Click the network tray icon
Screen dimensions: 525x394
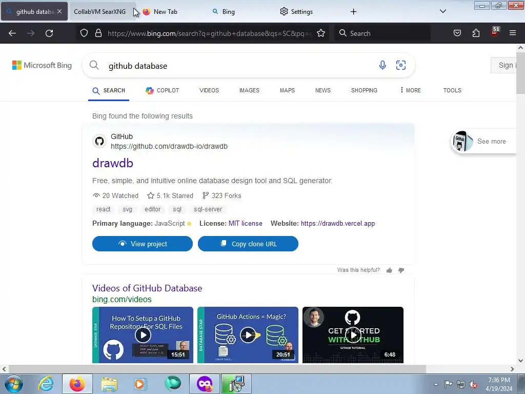coord(461,385)
